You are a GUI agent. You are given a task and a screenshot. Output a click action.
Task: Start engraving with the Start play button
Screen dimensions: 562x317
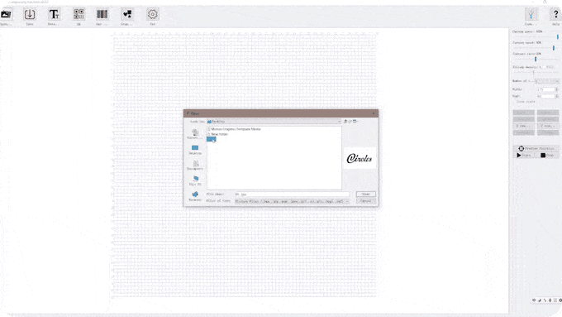(524, 155)
